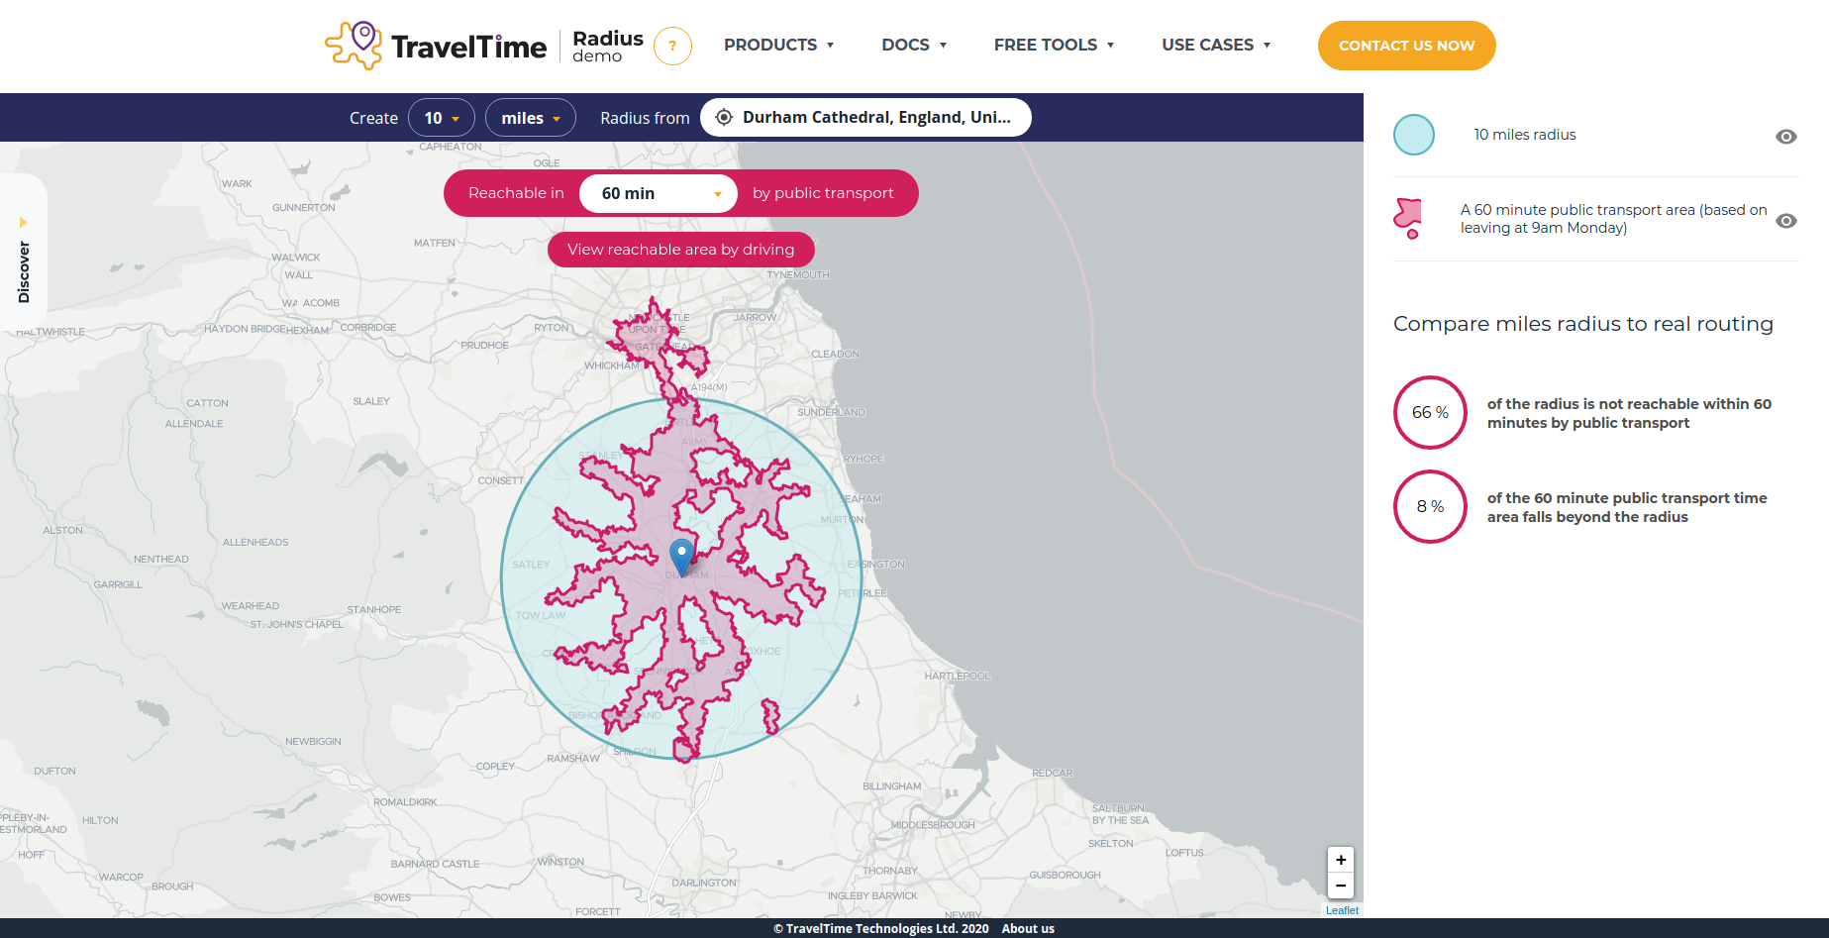Click the blue circle radius legend icon
This screenshot has height=938, width=1829.
point(1413,135)
